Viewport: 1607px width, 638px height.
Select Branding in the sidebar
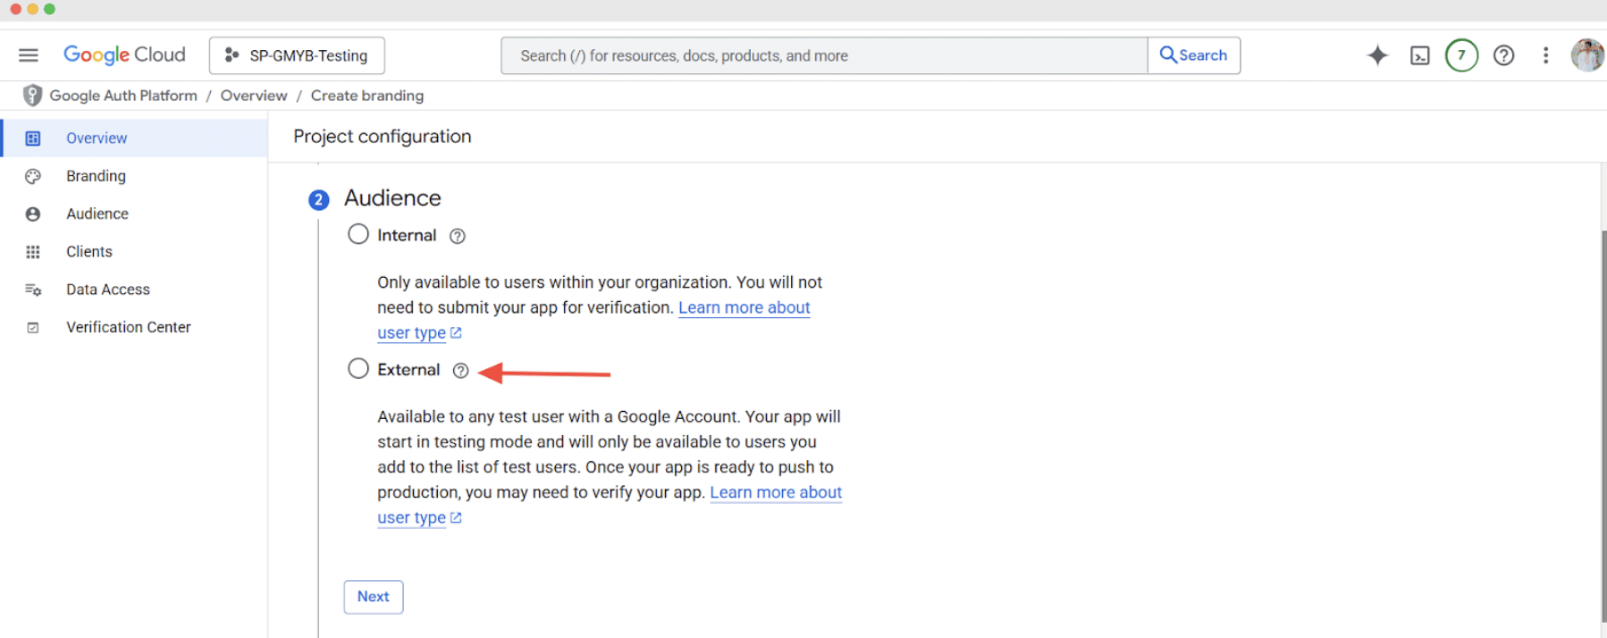click(135, 176)
